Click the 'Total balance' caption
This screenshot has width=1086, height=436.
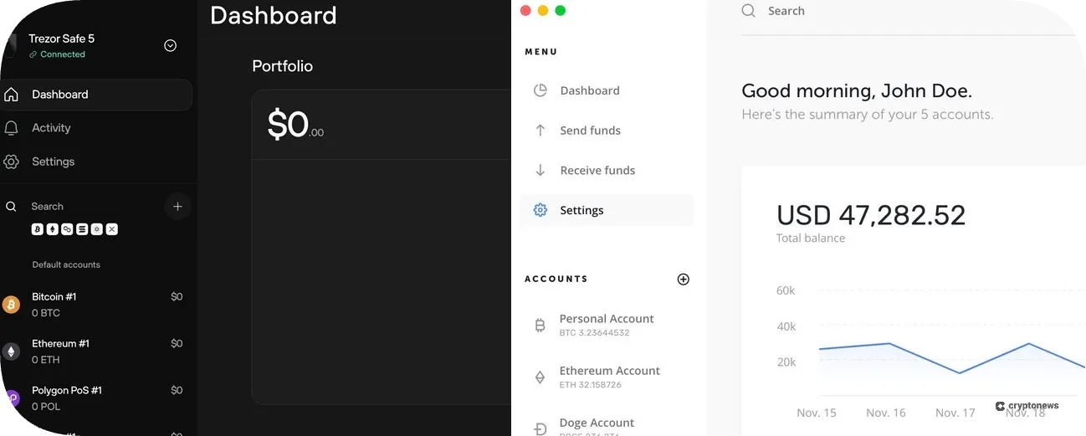click(x=811, y=239)
